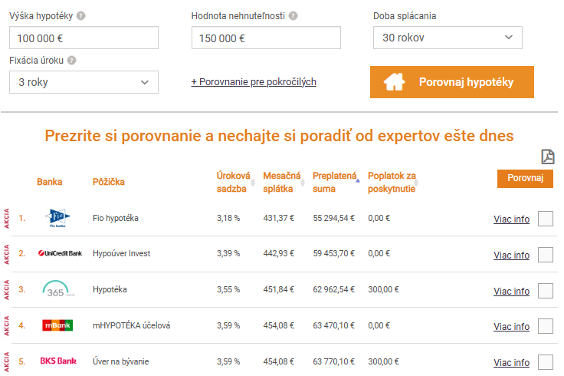Open Porovnanie pre pokročilých link
The height and width of the screenshot is (376, 564).
coord(254,82)
